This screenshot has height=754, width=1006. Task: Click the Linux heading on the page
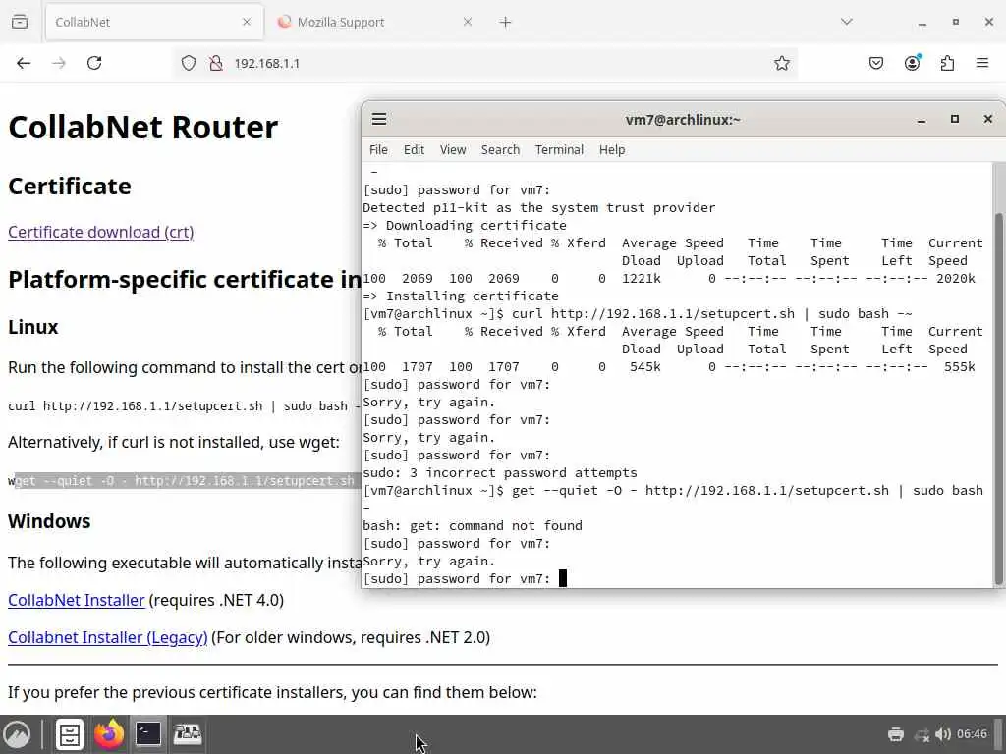[x=33, y=327]
